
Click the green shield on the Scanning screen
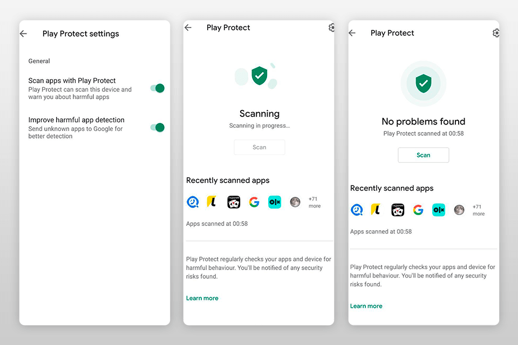pos(260,77)
